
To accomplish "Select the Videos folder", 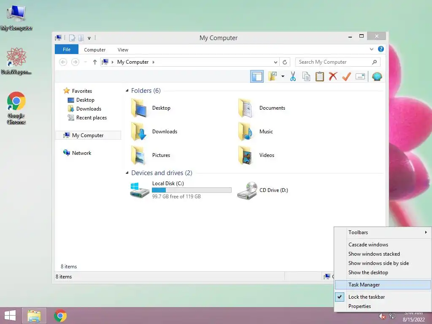I will point(256,155).
